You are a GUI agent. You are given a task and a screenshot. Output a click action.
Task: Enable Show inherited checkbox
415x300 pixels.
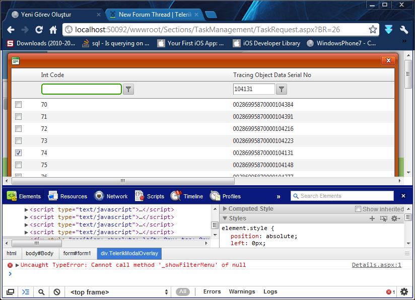[x=358, y=209]
